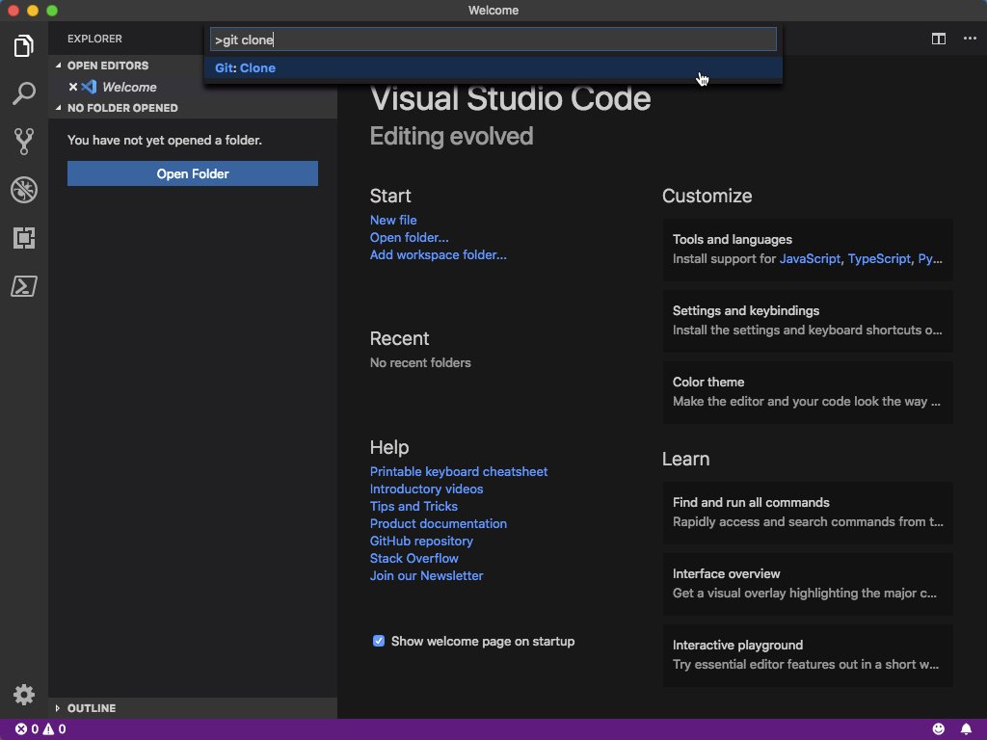
Task: Open the notifications bell in status bar
Action: 966,729
